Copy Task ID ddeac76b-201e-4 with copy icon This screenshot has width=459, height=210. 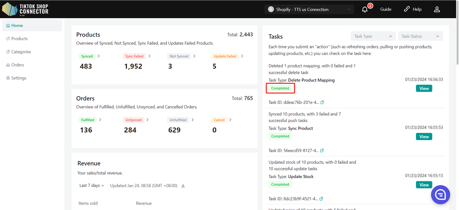click(x=322, y=102)
